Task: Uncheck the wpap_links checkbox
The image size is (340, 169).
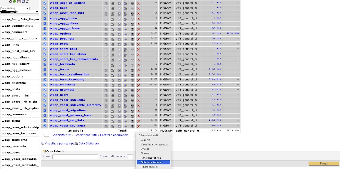Action: click(45, 8)
